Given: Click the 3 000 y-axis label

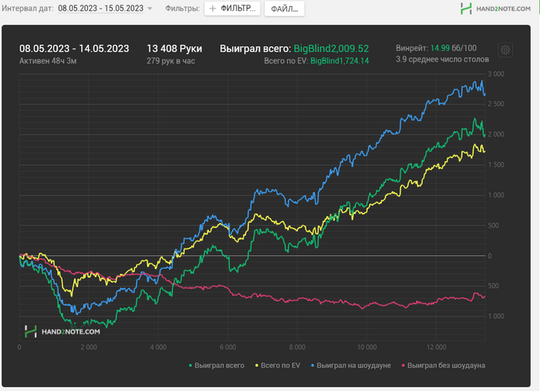Looking at the screenshot, I should coord(496,74).
